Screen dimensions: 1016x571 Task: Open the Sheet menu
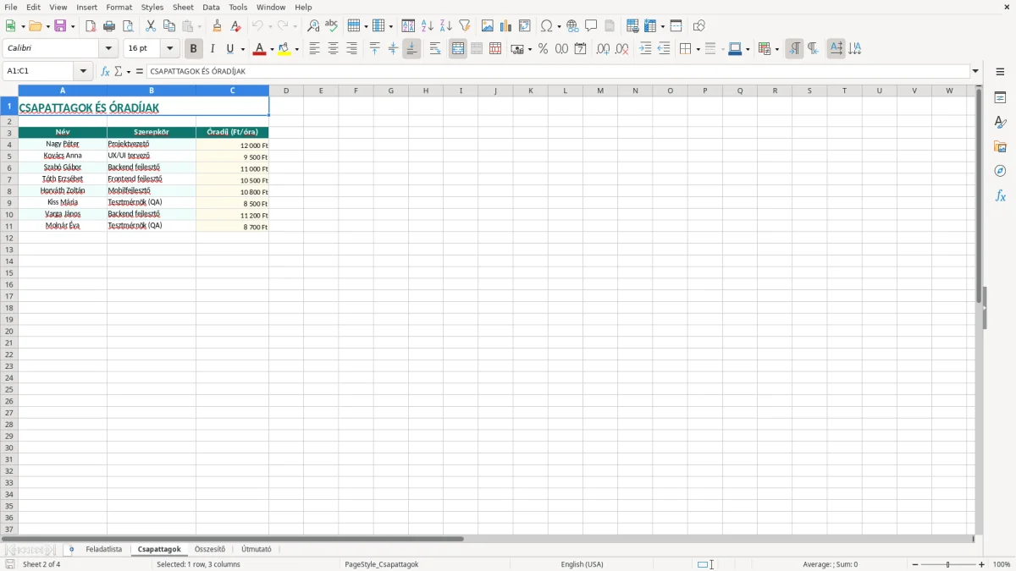[x=183, y=7]
